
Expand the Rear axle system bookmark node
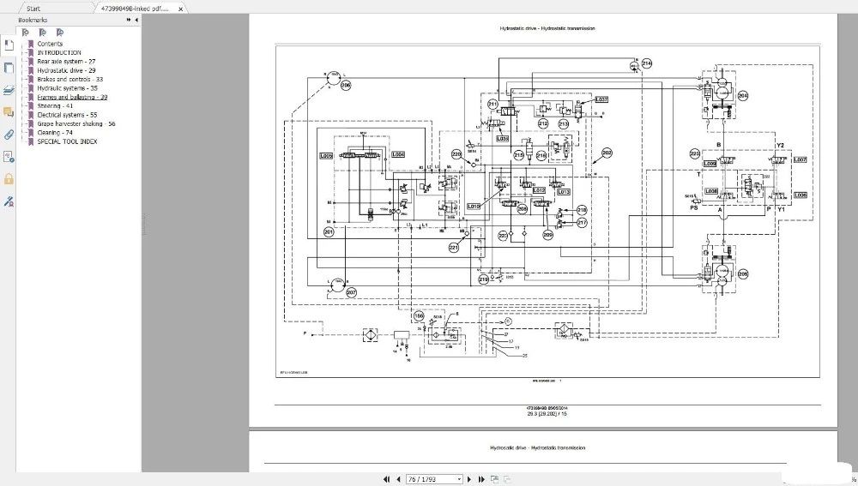pos(24,61)
